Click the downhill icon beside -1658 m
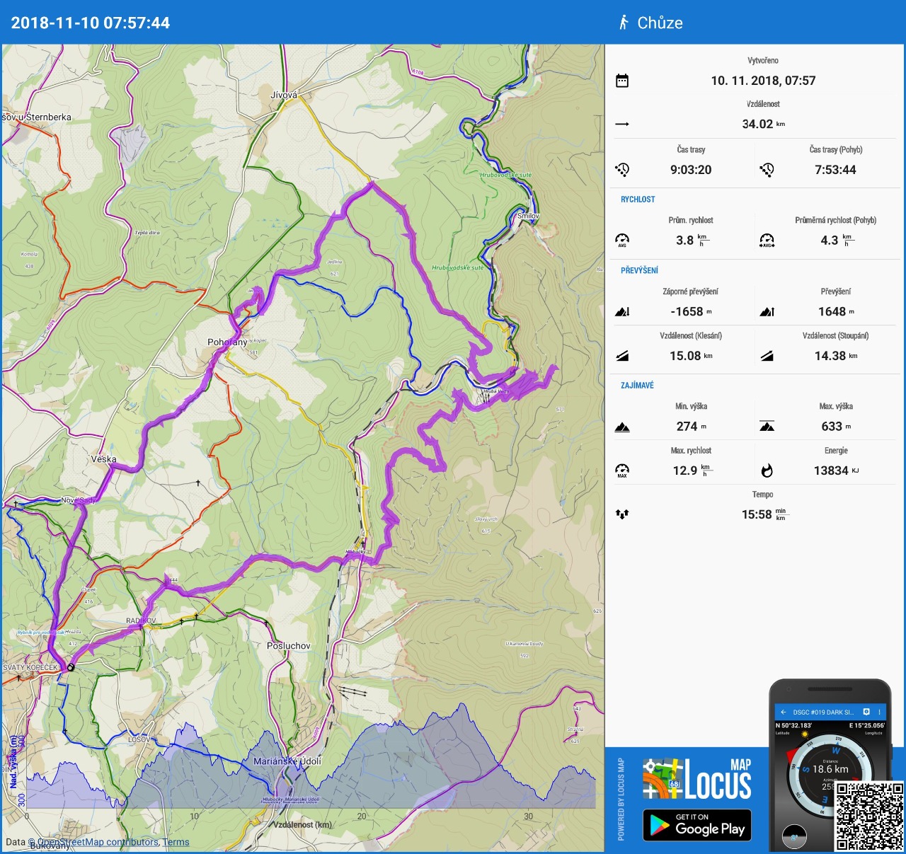 coord(622,312)
